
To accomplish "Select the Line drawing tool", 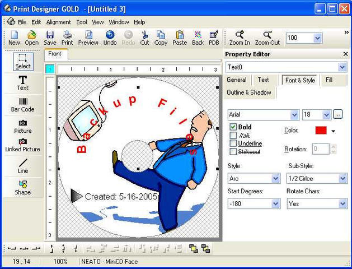I will point(22,166).
